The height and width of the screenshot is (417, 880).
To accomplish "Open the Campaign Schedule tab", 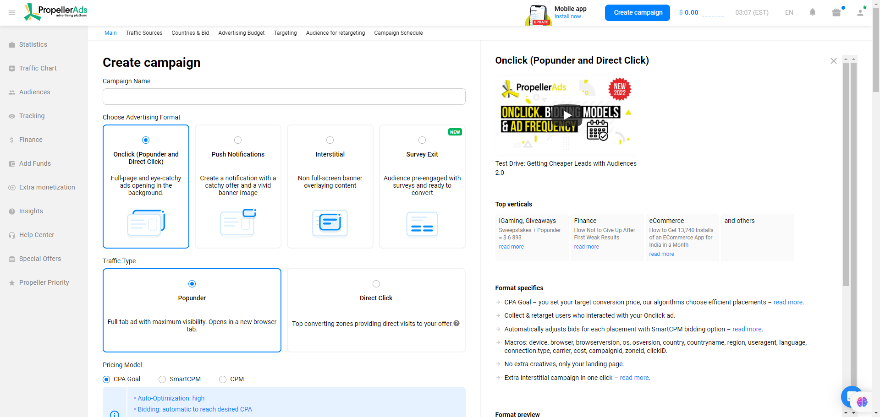I will (x=398, y=32).
